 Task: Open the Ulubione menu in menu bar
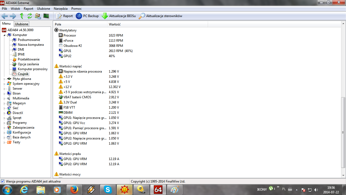[x=44, y=9]
